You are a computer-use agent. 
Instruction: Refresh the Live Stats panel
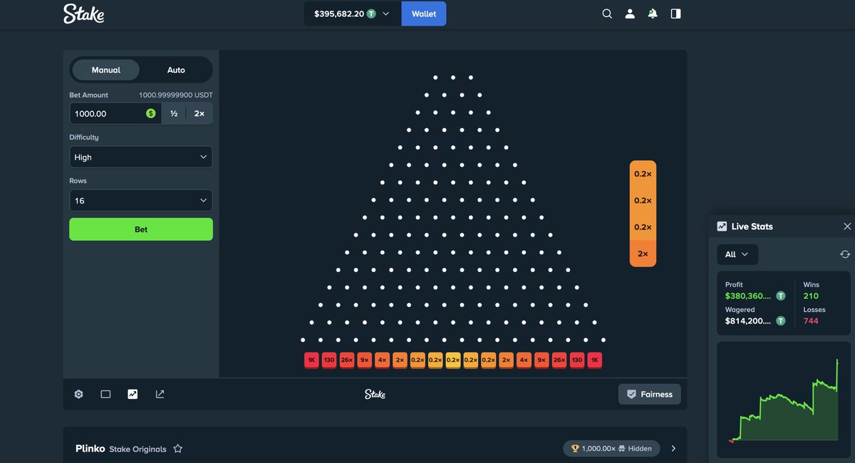(845, 254)
